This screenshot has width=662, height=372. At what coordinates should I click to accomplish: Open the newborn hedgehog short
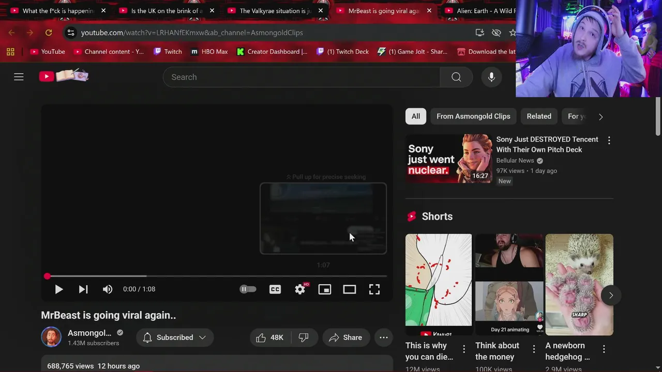579,285
